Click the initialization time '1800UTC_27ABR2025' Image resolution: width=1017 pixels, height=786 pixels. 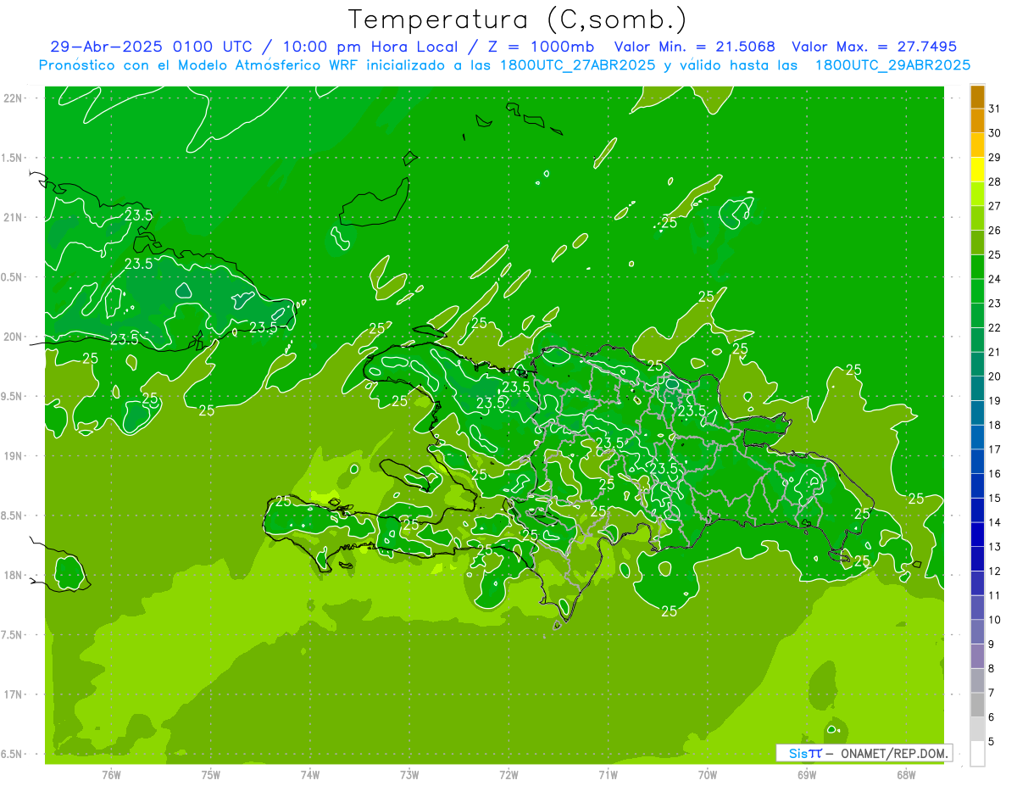coord(571,64)
